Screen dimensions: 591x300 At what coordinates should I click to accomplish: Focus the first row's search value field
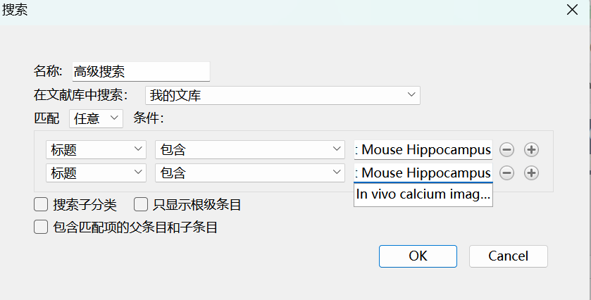click(423, 149)
